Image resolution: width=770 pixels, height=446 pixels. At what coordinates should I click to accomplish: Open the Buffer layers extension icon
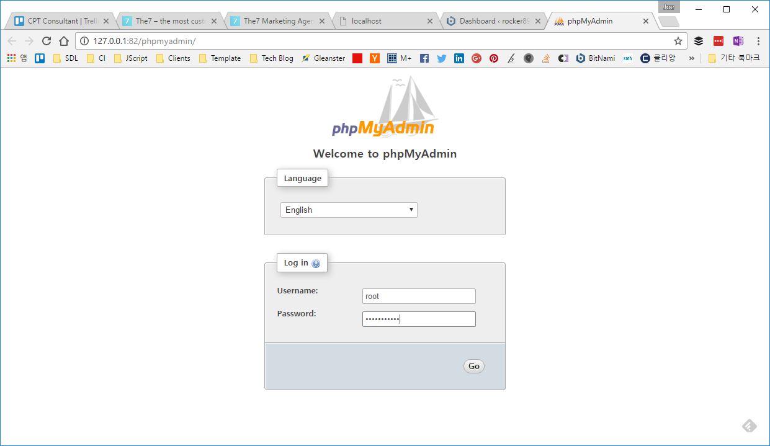click(x=699, y=41)
